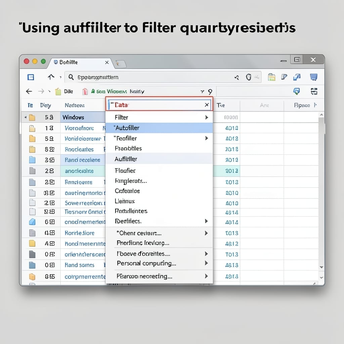Image resolution: width=344 pixels, height=344 pixels.
Task: Click the blue shield check icon
Action: point(296,91)
